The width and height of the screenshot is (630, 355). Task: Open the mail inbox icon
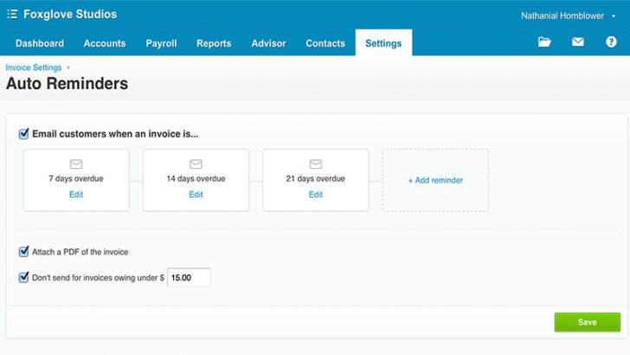coord(578,42)
